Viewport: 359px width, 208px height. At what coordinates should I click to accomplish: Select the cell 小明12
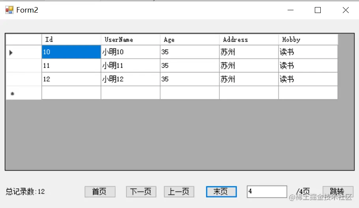click(131, 79)
